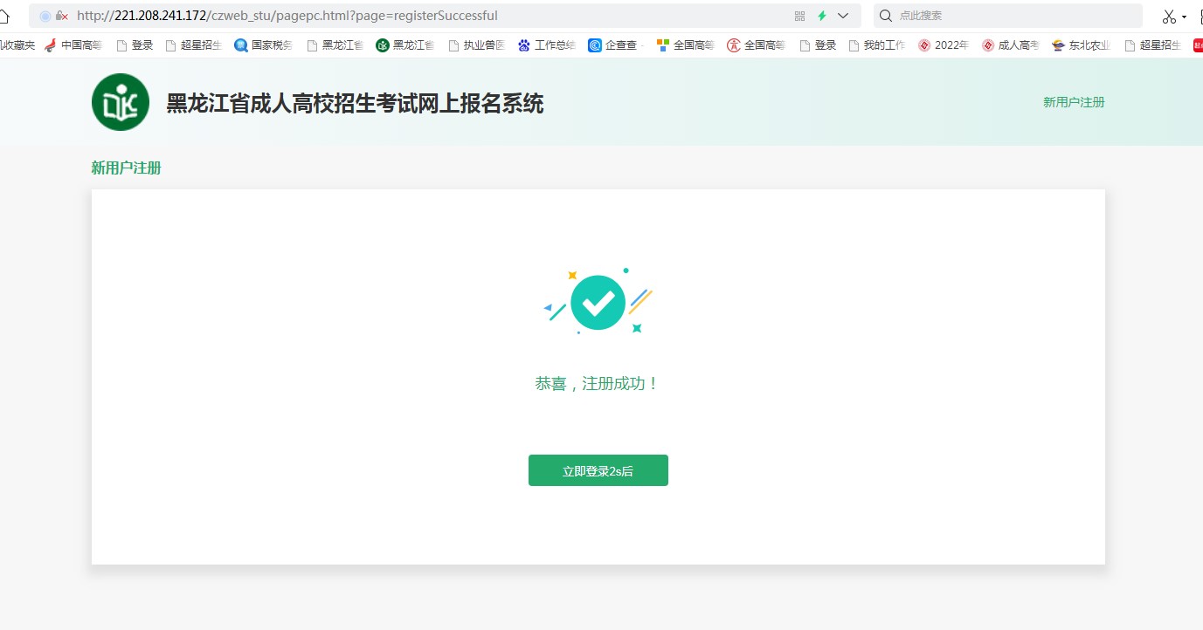Expand the address bar dropdown chevron
The image size is (1203, 630).
click(843, 16)
